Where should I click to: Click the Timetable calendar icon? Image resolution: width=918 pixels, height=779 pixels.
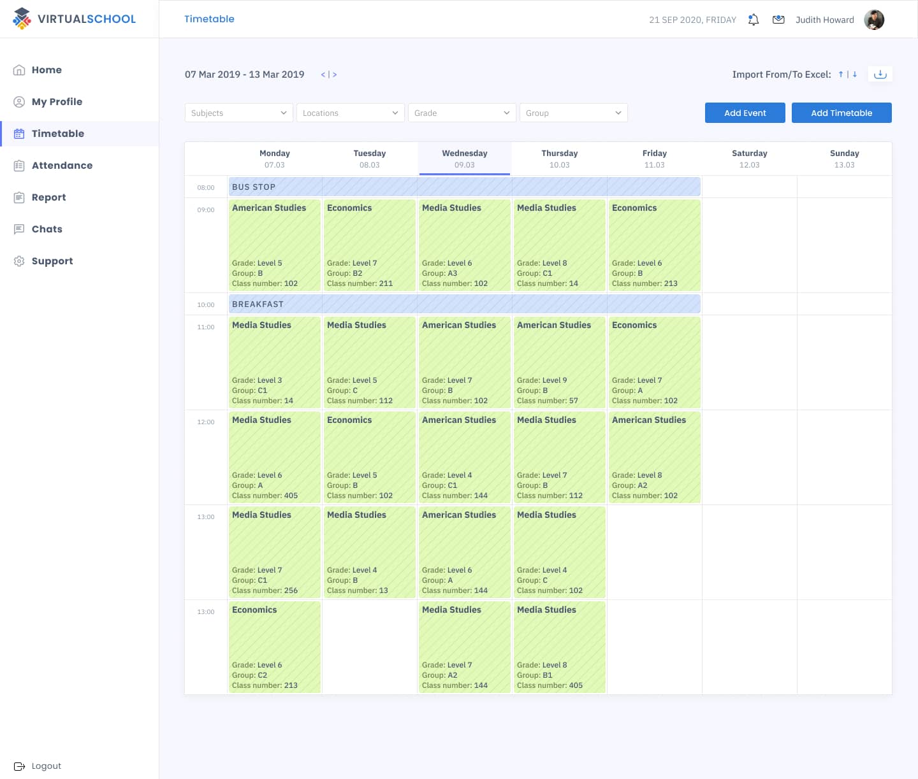[19, 134]
